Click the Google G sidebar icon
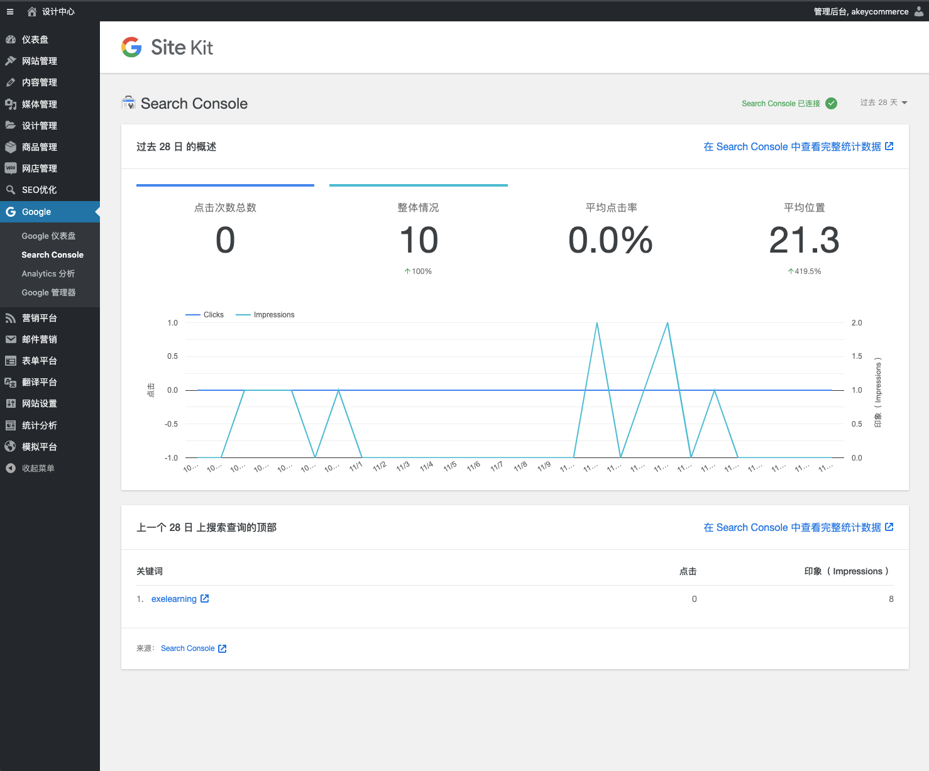Image resolution: width=929 pixels, height=771 pixels. tap(11, 212)
